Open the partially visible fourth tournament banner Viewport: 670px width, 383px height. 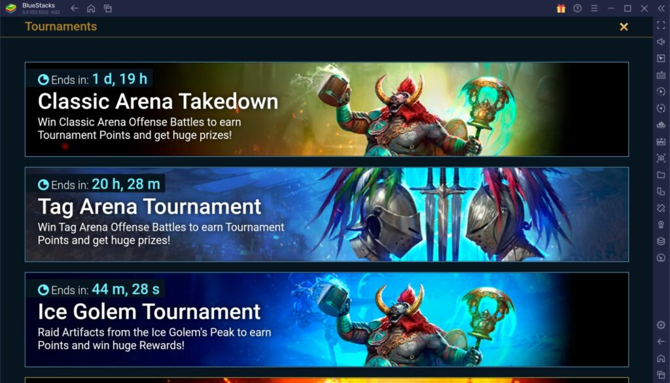[326, 380]
